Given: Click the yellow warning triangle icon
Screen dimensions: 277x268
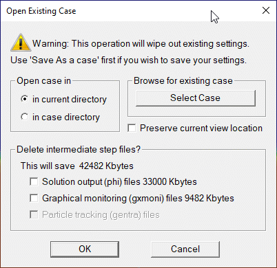Looking at the screenshot, I should (21, 43).
